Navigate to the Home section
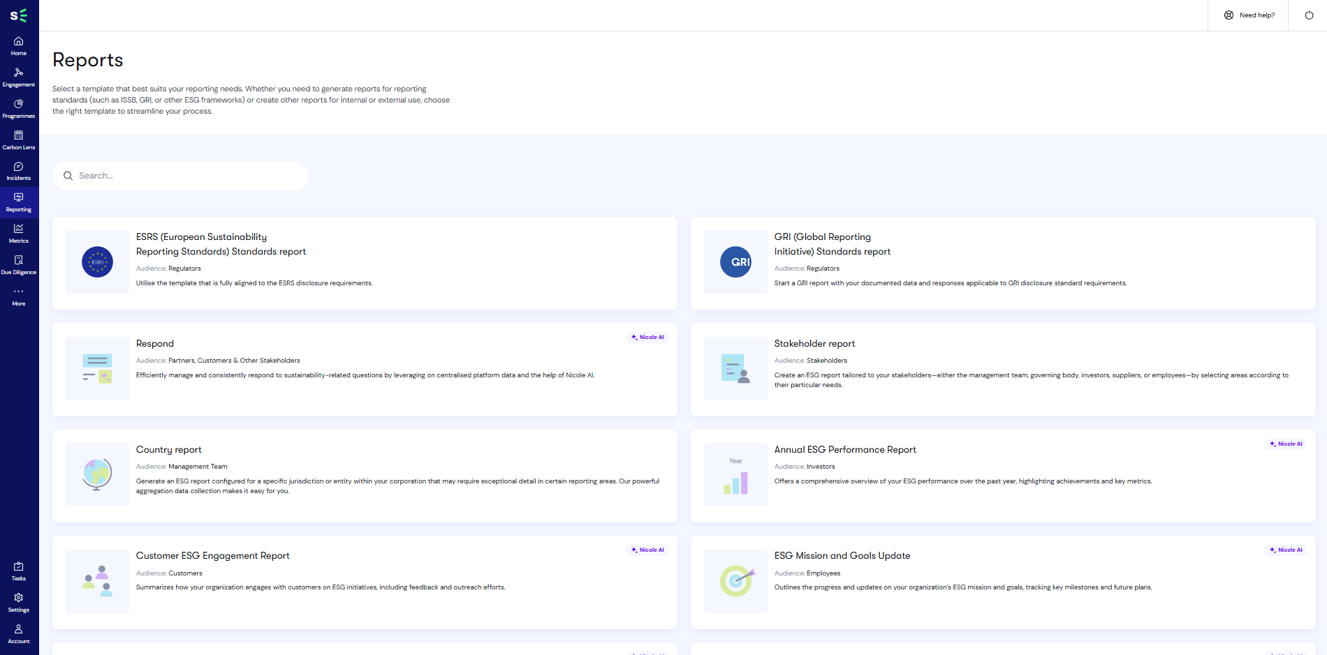 (x=19, y=45)
